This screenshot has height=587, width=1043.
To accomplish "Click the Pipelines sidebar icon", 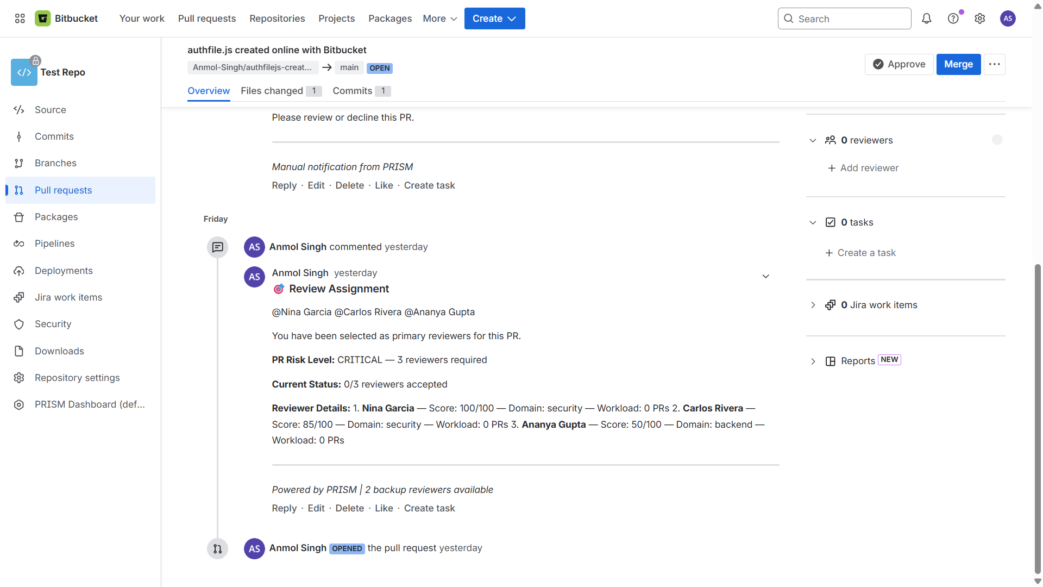I will [19, 243].
